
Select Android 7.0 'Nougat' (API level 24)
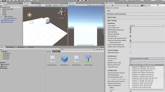(143, 80)
